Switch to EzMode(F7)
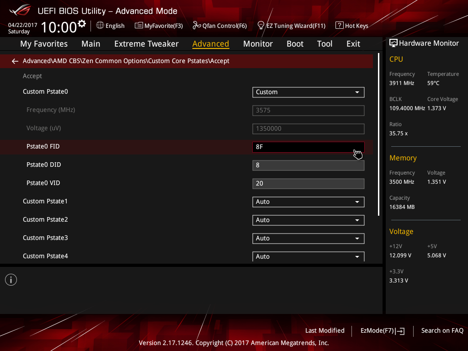The image size is (468, 351). point(382,330)
